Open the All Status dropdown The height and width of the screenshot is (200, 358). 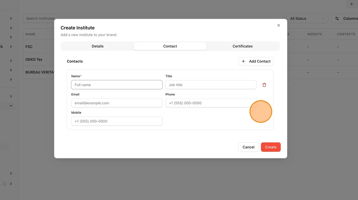(x=307, y=19)
